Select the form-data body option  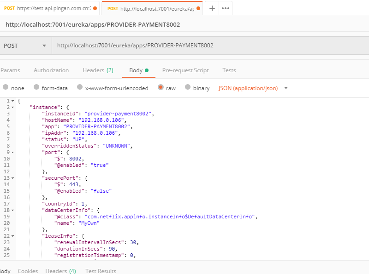coord(36,87)
